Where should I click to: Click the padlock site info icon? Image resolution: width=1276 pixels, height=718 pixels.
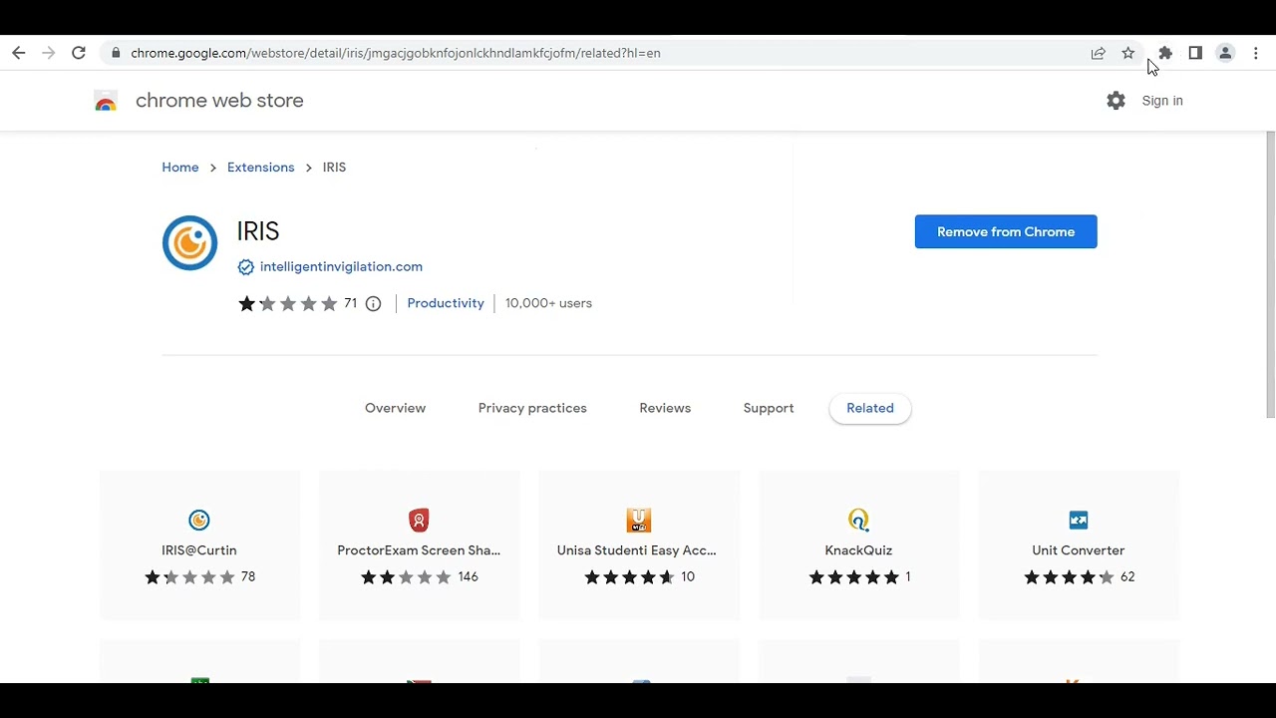click(x=116, y=53)
